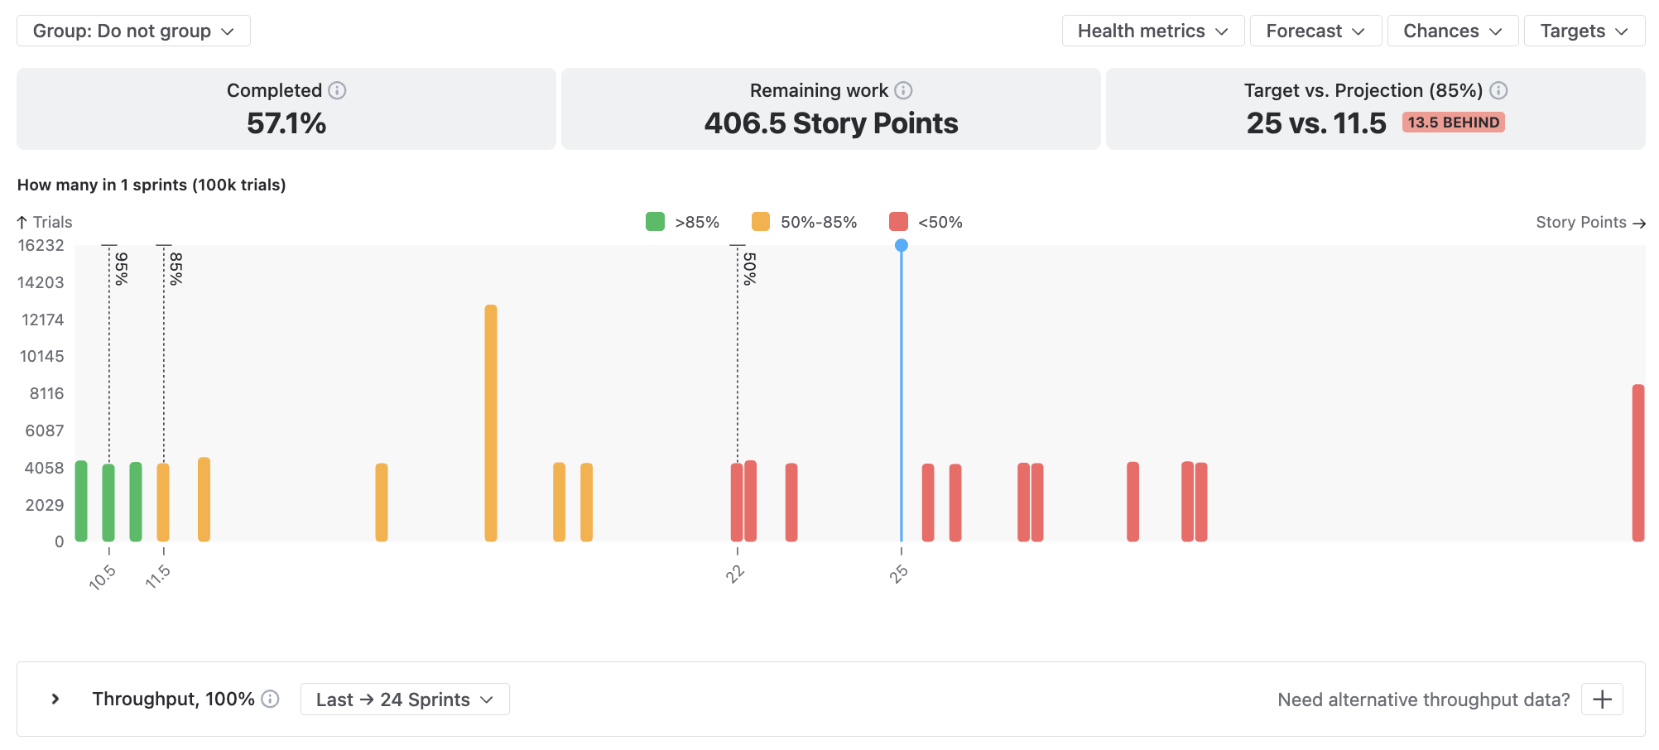The width and height of the screenshot is (1659, 750).
Task: Click the info icon beside Remaining work
Action: click(903, 90)
